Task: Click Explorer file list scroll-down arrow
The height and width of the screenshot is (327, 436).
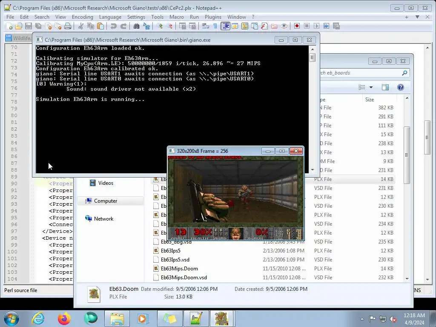Action: tap(407, 278)
